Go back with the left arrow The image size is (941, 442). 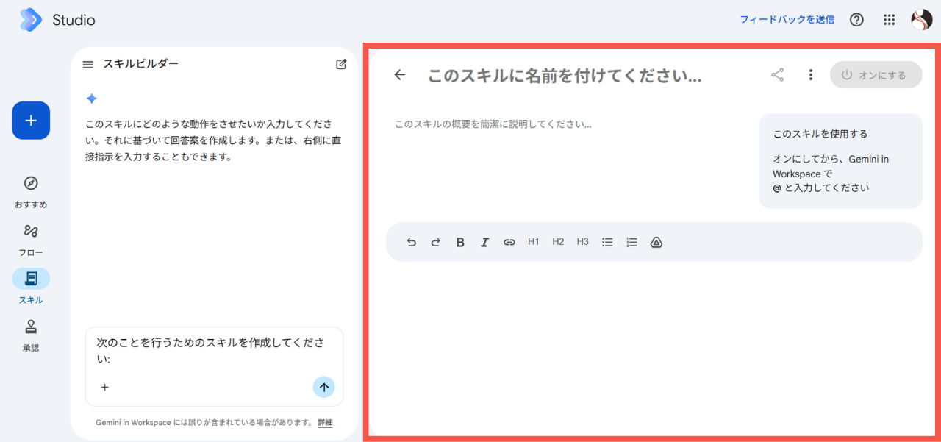[x=399, y=75]
